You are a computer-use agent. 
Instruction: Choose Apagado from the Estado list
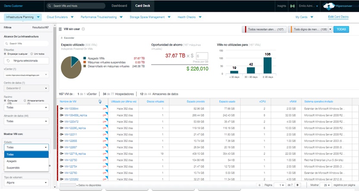pyautogui.click(x=12, y=161)
